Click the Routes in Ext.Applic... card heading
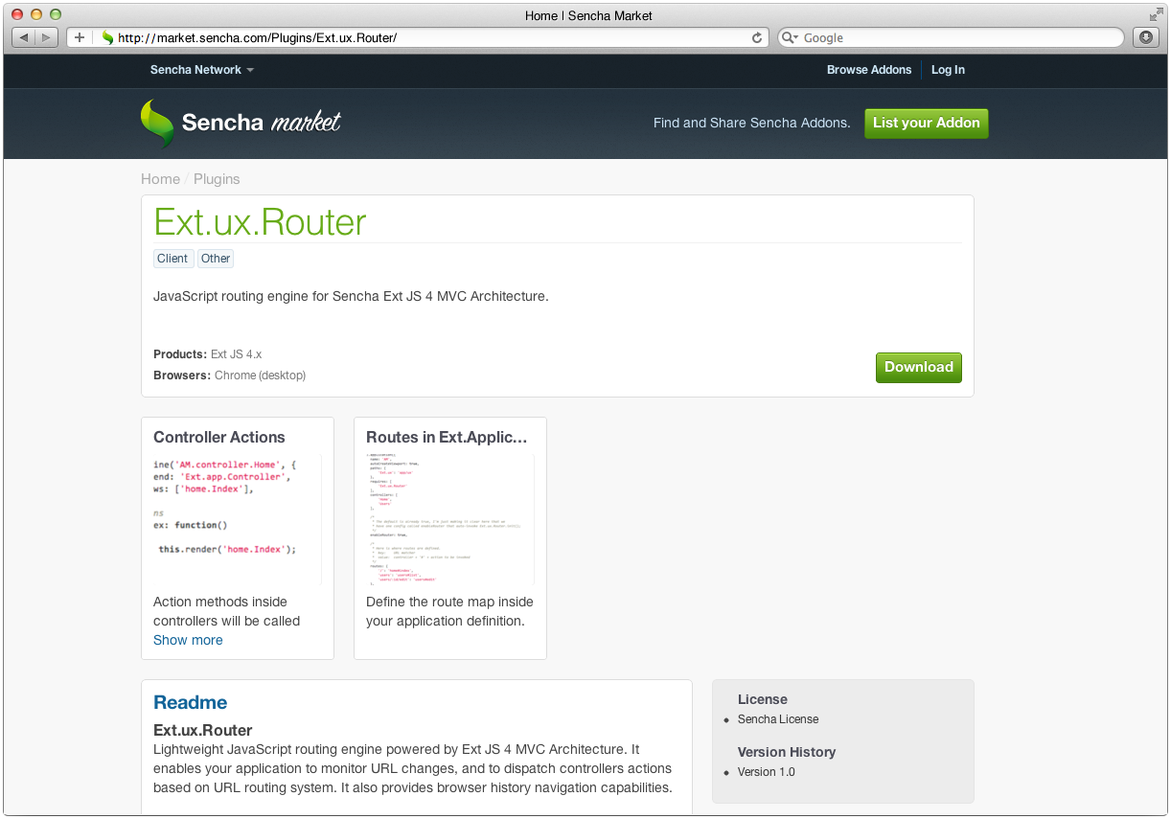Viewport: 1171px width, 819px height. [x=447, y=437]
